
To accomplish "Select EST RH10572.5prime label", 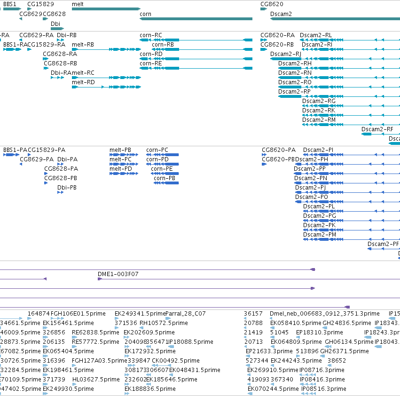I will click(x=164, y=323).
